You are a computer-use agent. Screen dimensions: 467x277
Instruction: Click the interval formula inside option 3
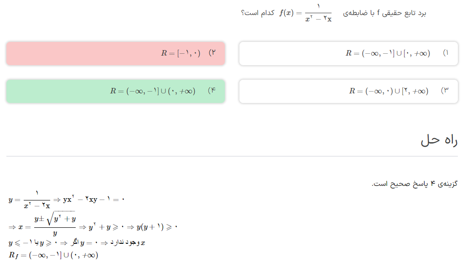pos(389,91)
